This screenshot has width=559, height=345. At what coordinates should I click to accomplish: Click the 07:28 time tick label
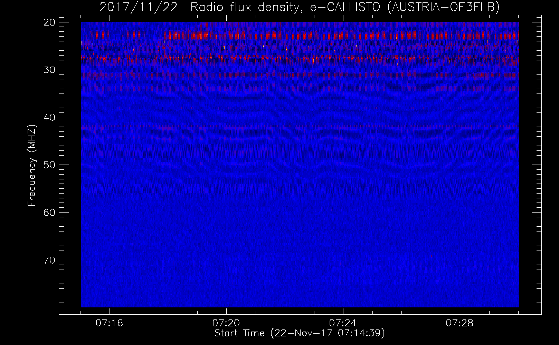coord(460,323)
